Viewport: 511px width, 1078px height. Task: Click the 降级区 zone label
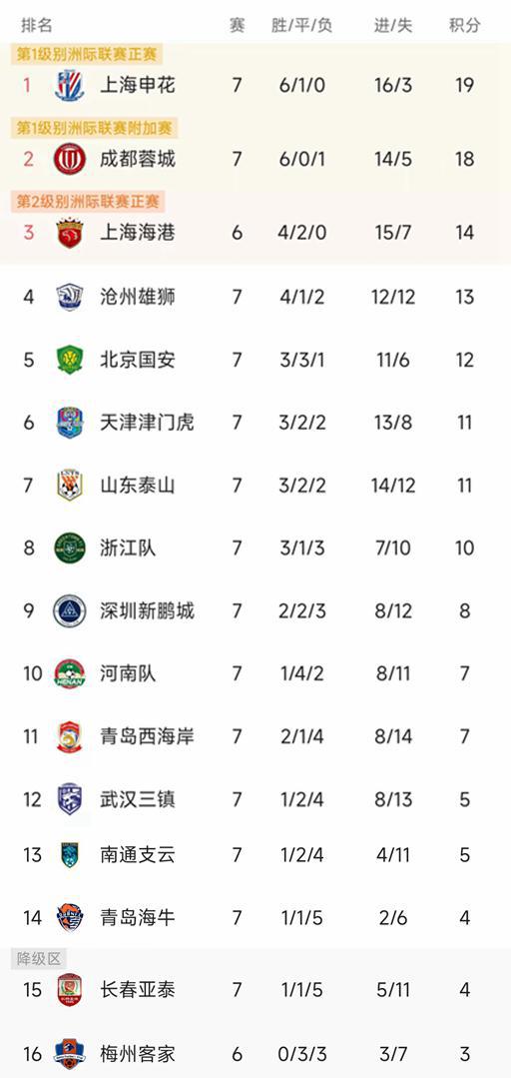[x=39, y=959]
